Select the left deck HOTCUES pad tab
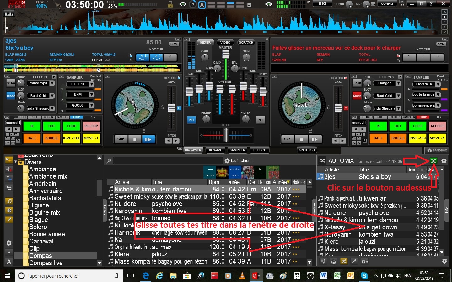452x282 pixels. 20,117
